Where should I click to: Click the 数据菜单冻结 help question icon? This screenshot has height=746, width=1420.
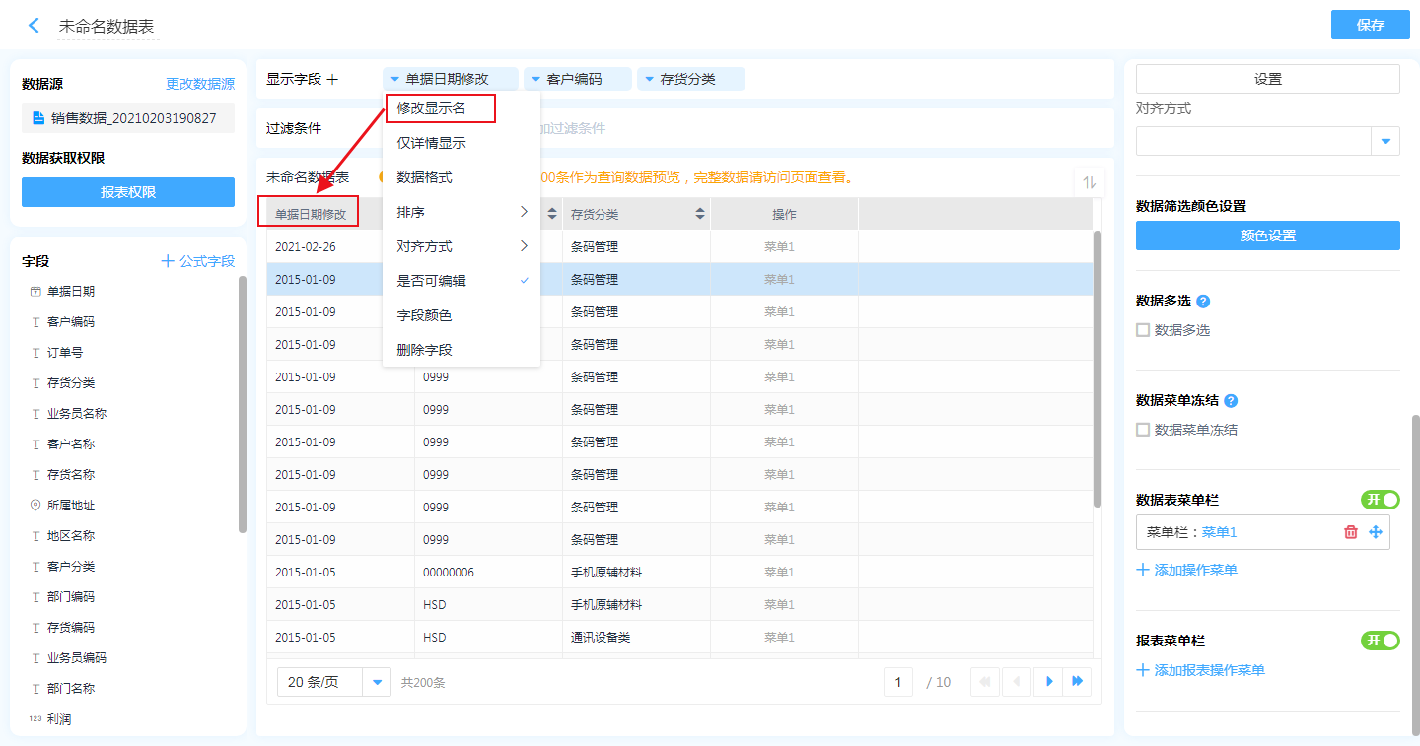pyautogui.click(x=1231, y=401)
